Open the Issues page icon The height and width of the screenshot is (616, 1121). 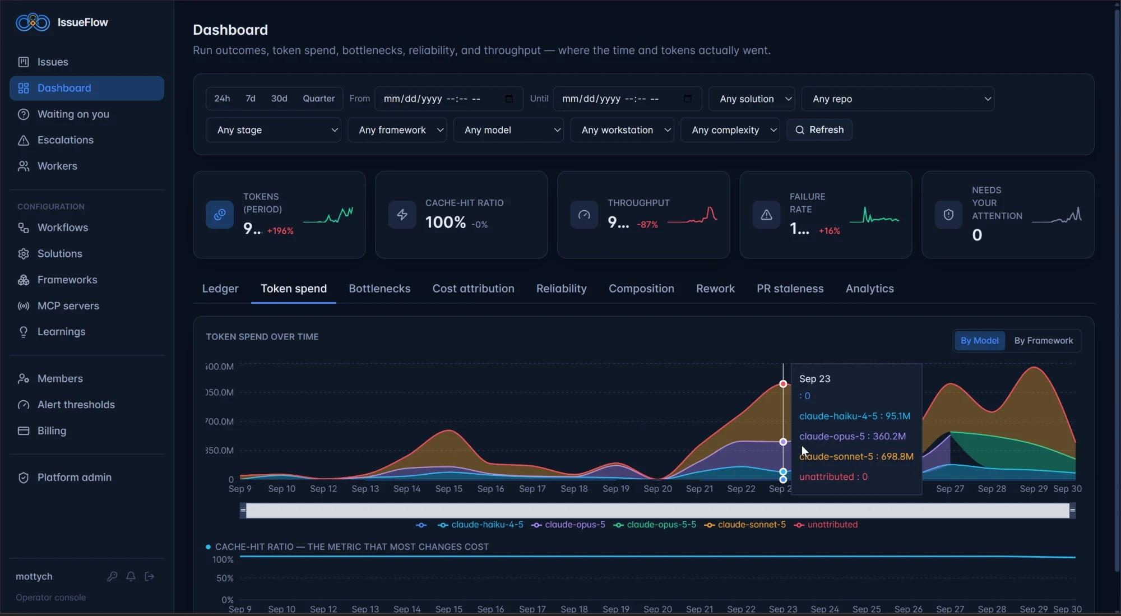click(x=24, y=62)
